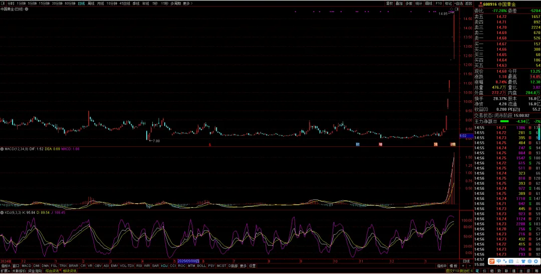The width and height of the screenshot is (541, 274).
Task: Select the 季线 quarterly period
Action: [136, 4]
